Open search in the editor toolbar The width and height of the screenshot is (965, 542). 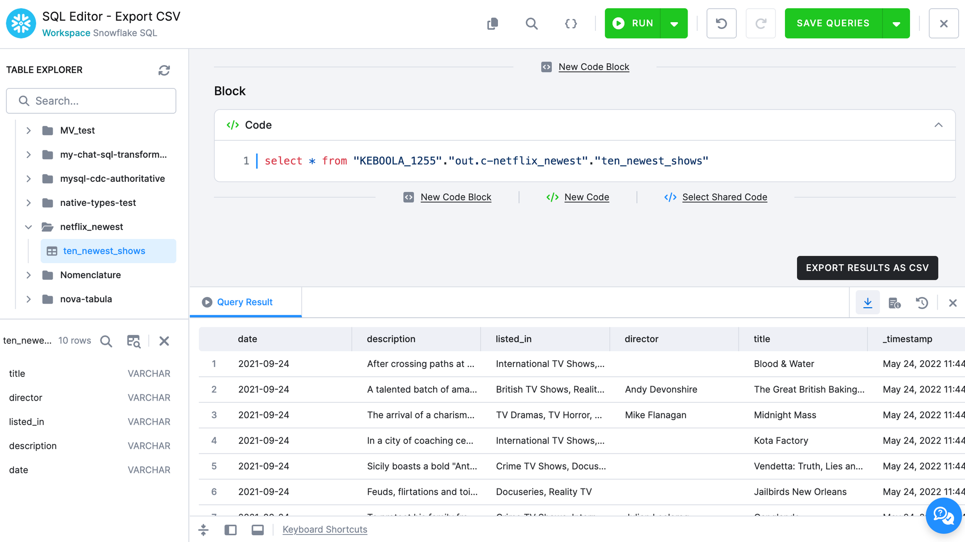click(532, 23)
